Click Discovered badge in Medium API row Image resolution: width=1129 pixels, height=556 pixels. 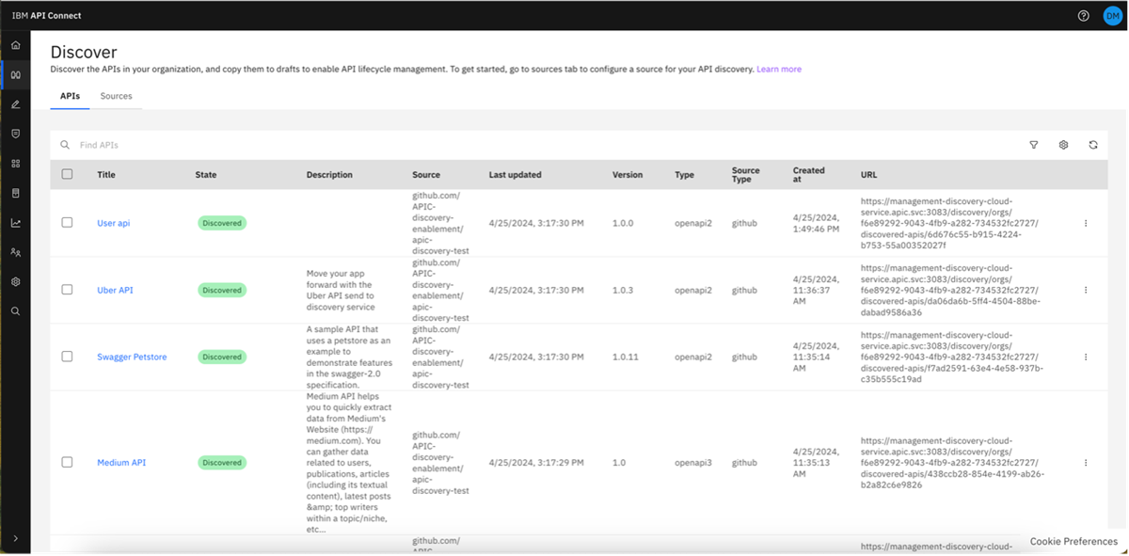[x=222, y=463]
